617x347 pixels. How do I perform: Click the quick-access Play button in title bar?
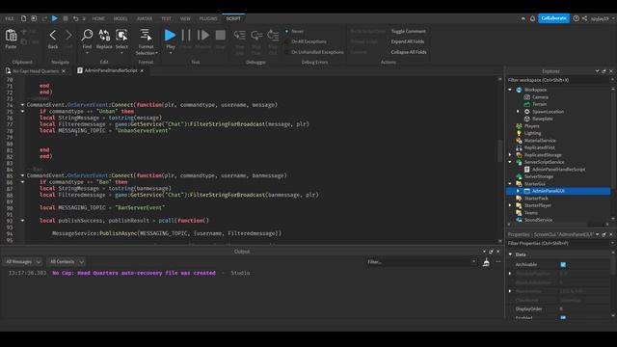tap(55, 18)
